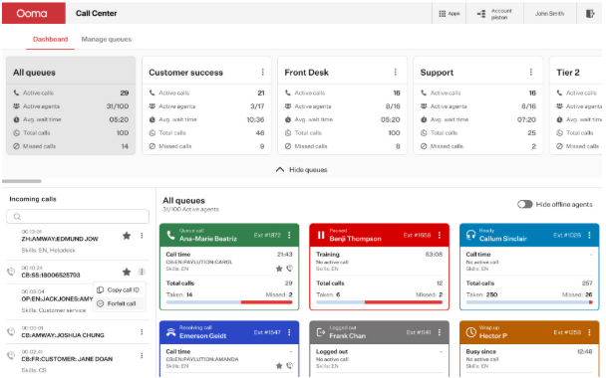
Task: Open options for Customer success queue
Action: tap(263, 73)
